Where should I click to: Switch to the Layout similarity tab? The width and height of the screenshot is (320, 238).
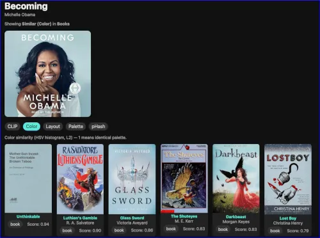[x=53, y=127]
